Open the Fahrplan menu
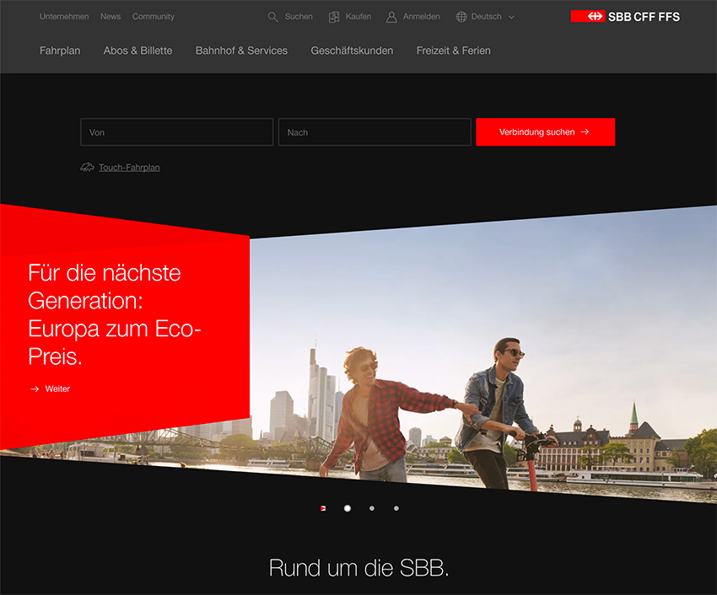This screenshot has height=595, width=717. (60, 51)
